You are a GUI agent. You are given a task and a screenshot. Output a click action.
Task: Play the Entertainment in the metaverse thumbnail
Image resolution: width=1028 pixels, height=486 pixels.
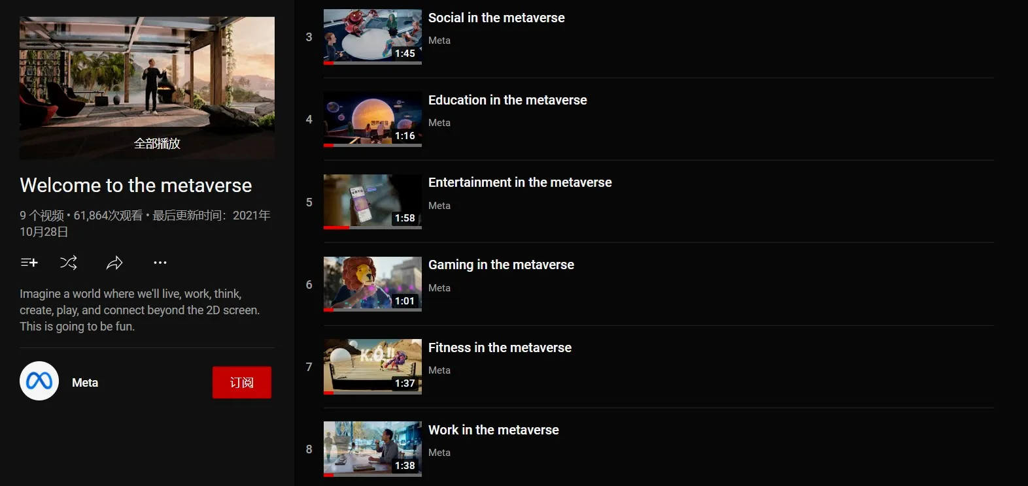pos(373,201)
